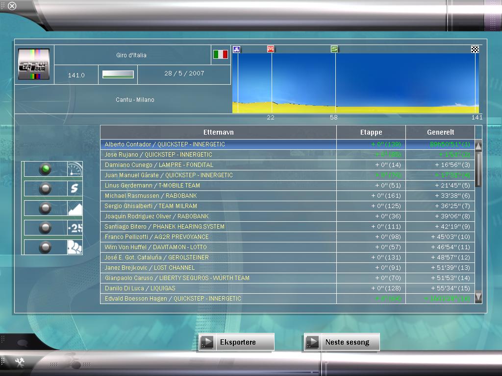Click the blue start marker icon
This screenshot has width=502, height=376.
(236, 49)
